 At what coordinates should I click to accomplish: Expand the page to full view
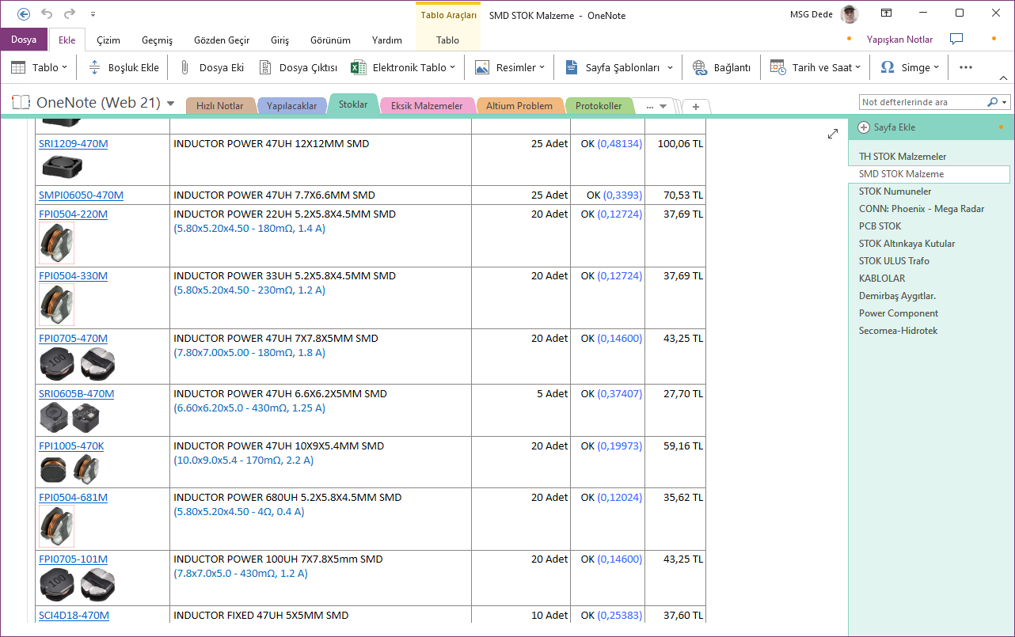(x=833, y=134)
